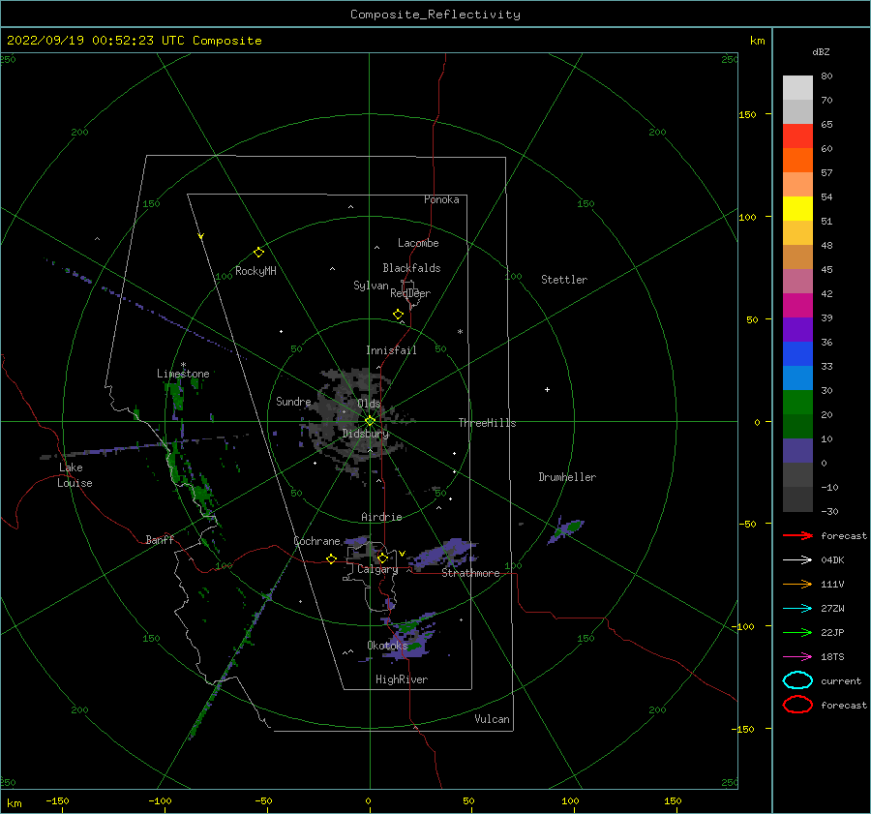Image resolution: width=871 pixels, height=814 pixels.
Task: Click the purple 39-36 dBZ swatch
Action: (797, 329)
